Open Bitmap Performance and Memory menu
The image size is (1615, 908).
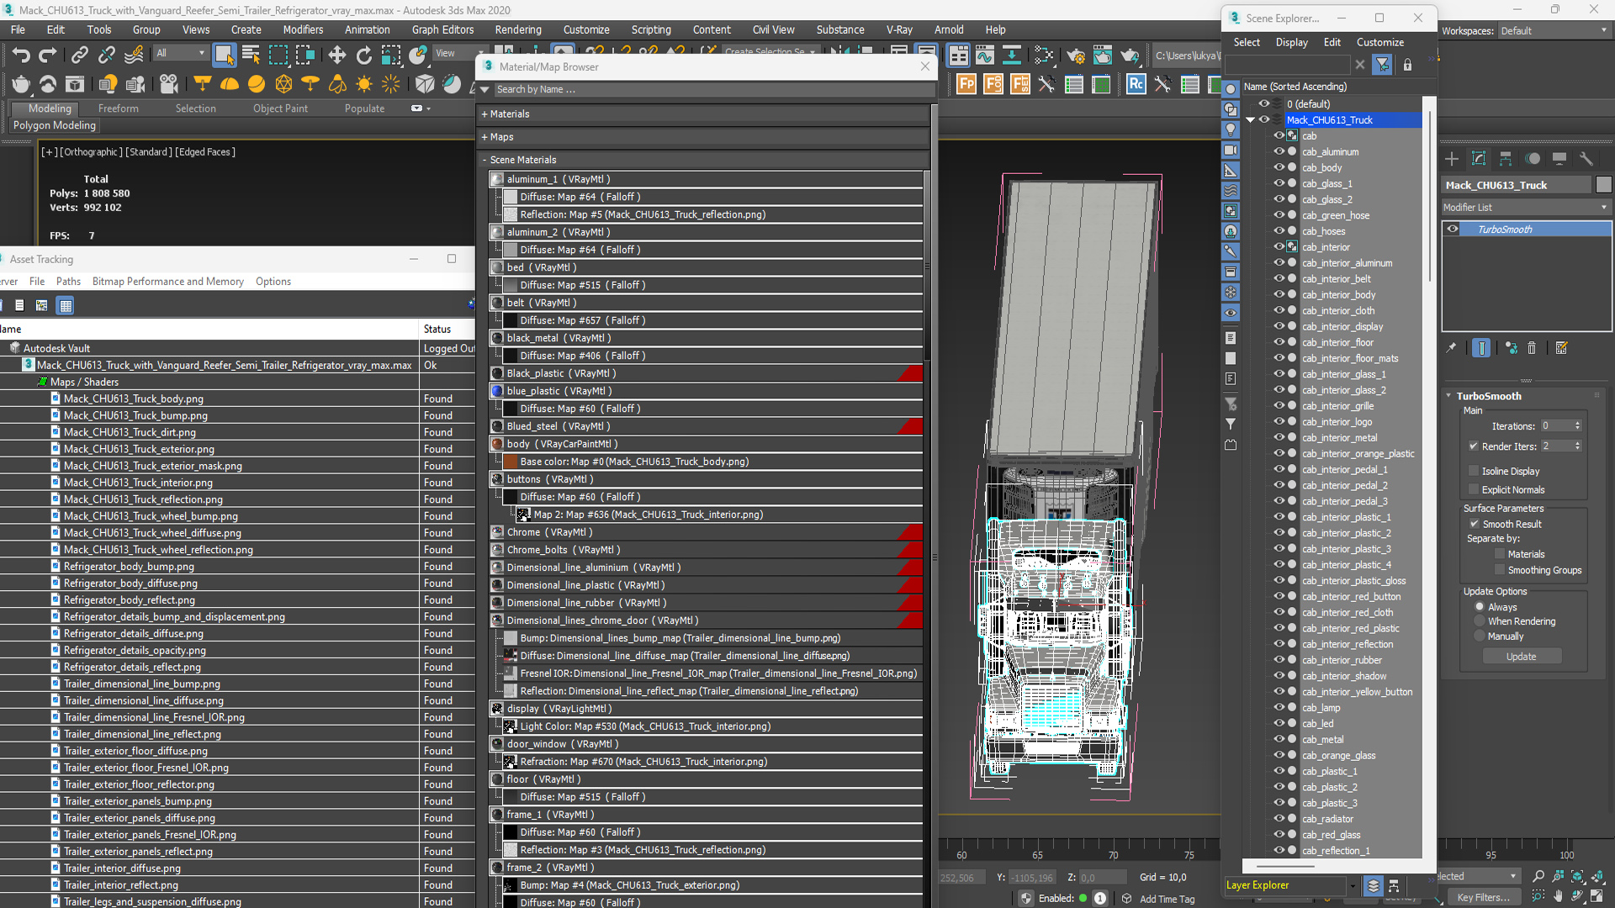[x=167, y=281]
